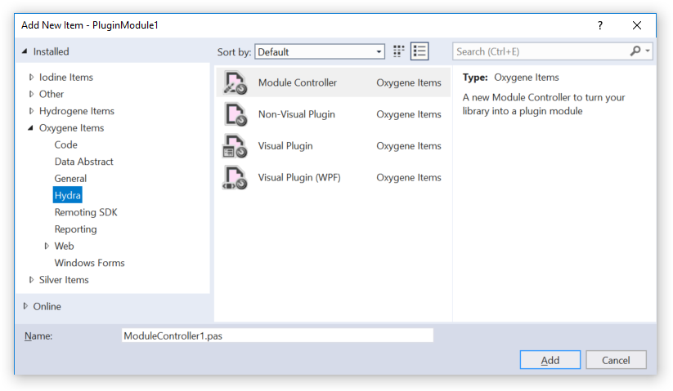Click the Search (Ctrl+E) field
Viewport: 673px width, 391px height.
coord(541,51)
